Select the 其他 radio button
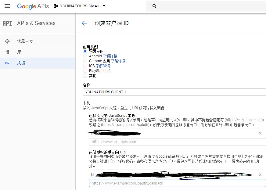Viewport: 266px width, 190px height. pyautogui.click(x=85, y=76)
